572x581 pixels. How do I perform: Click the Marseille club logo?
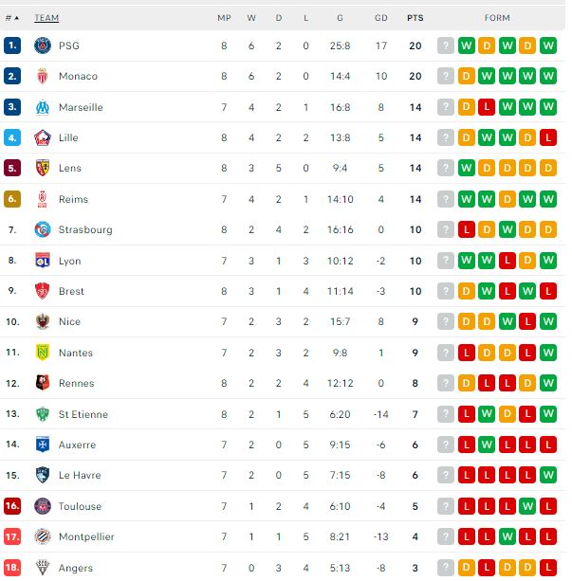click(x=42, y=107)
